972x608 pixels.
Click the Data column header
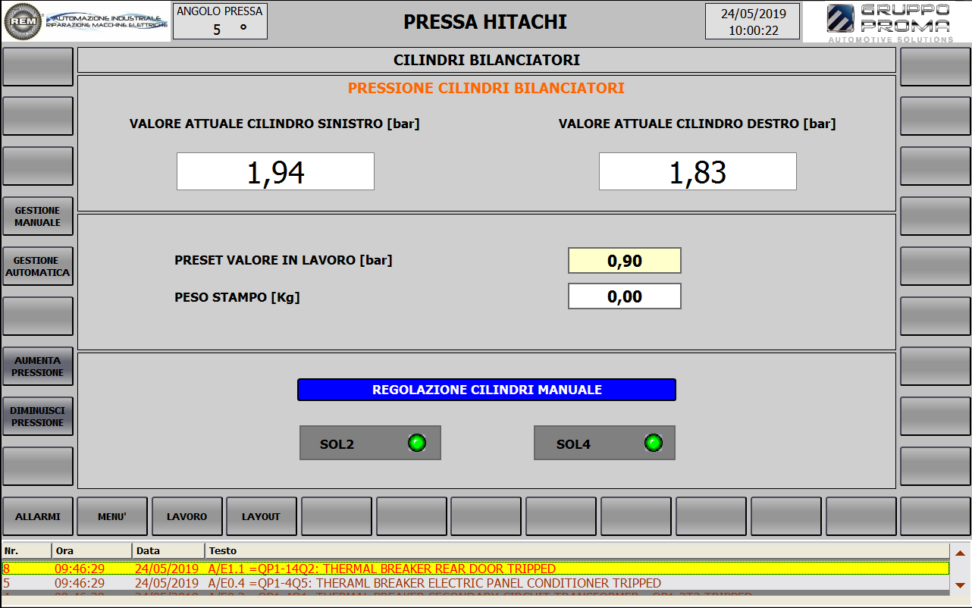168,550
